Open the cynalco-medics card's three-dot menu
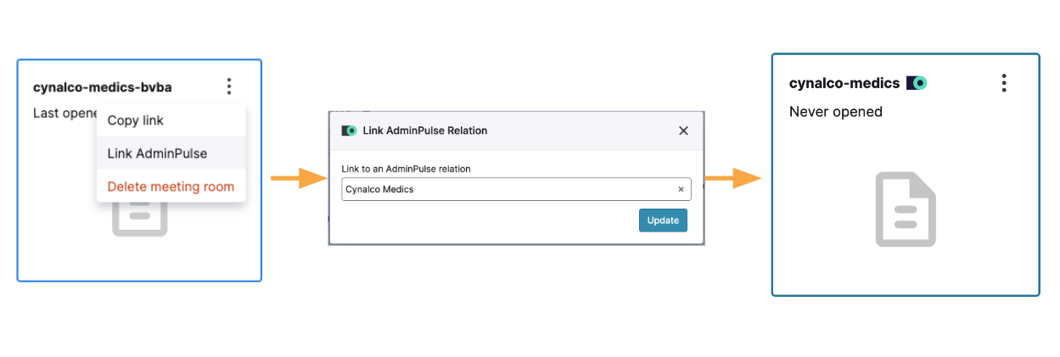 (x=1004, y=83)
